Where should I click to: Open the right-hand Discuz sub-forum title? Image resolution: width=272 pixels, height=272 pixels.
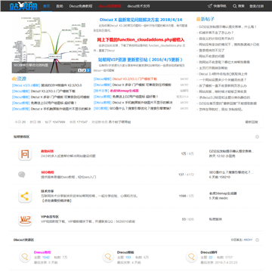click(x=209, y=252)
